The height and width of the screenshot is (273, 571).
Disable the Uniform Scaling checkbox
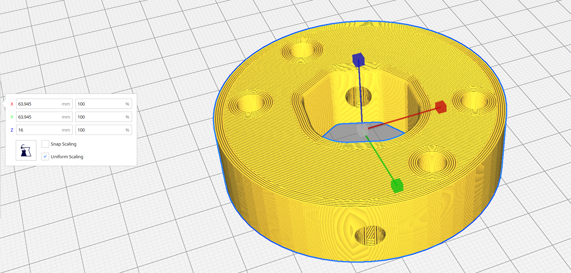[x=45, y=157]
